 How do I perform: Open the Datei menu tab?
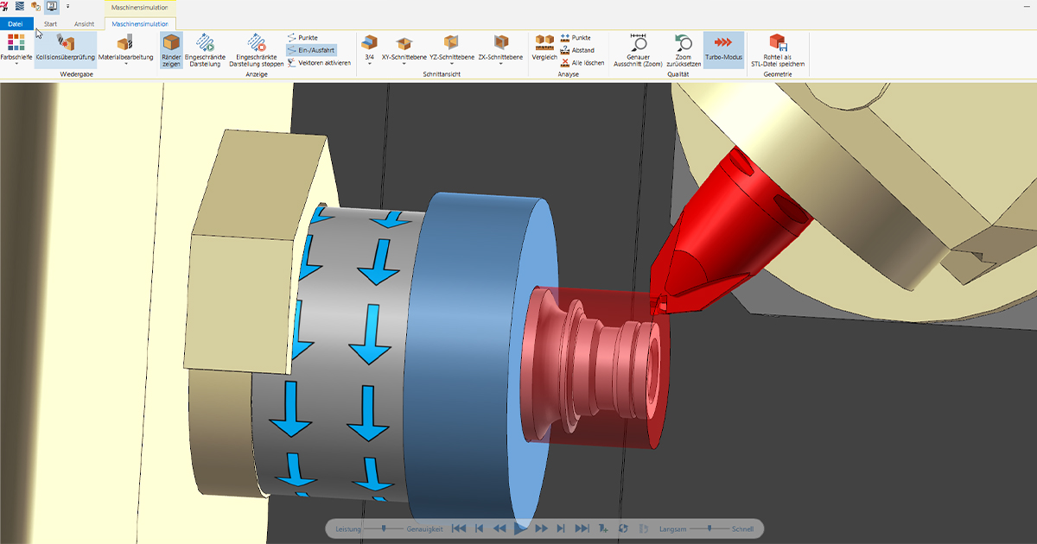point(16,24)
